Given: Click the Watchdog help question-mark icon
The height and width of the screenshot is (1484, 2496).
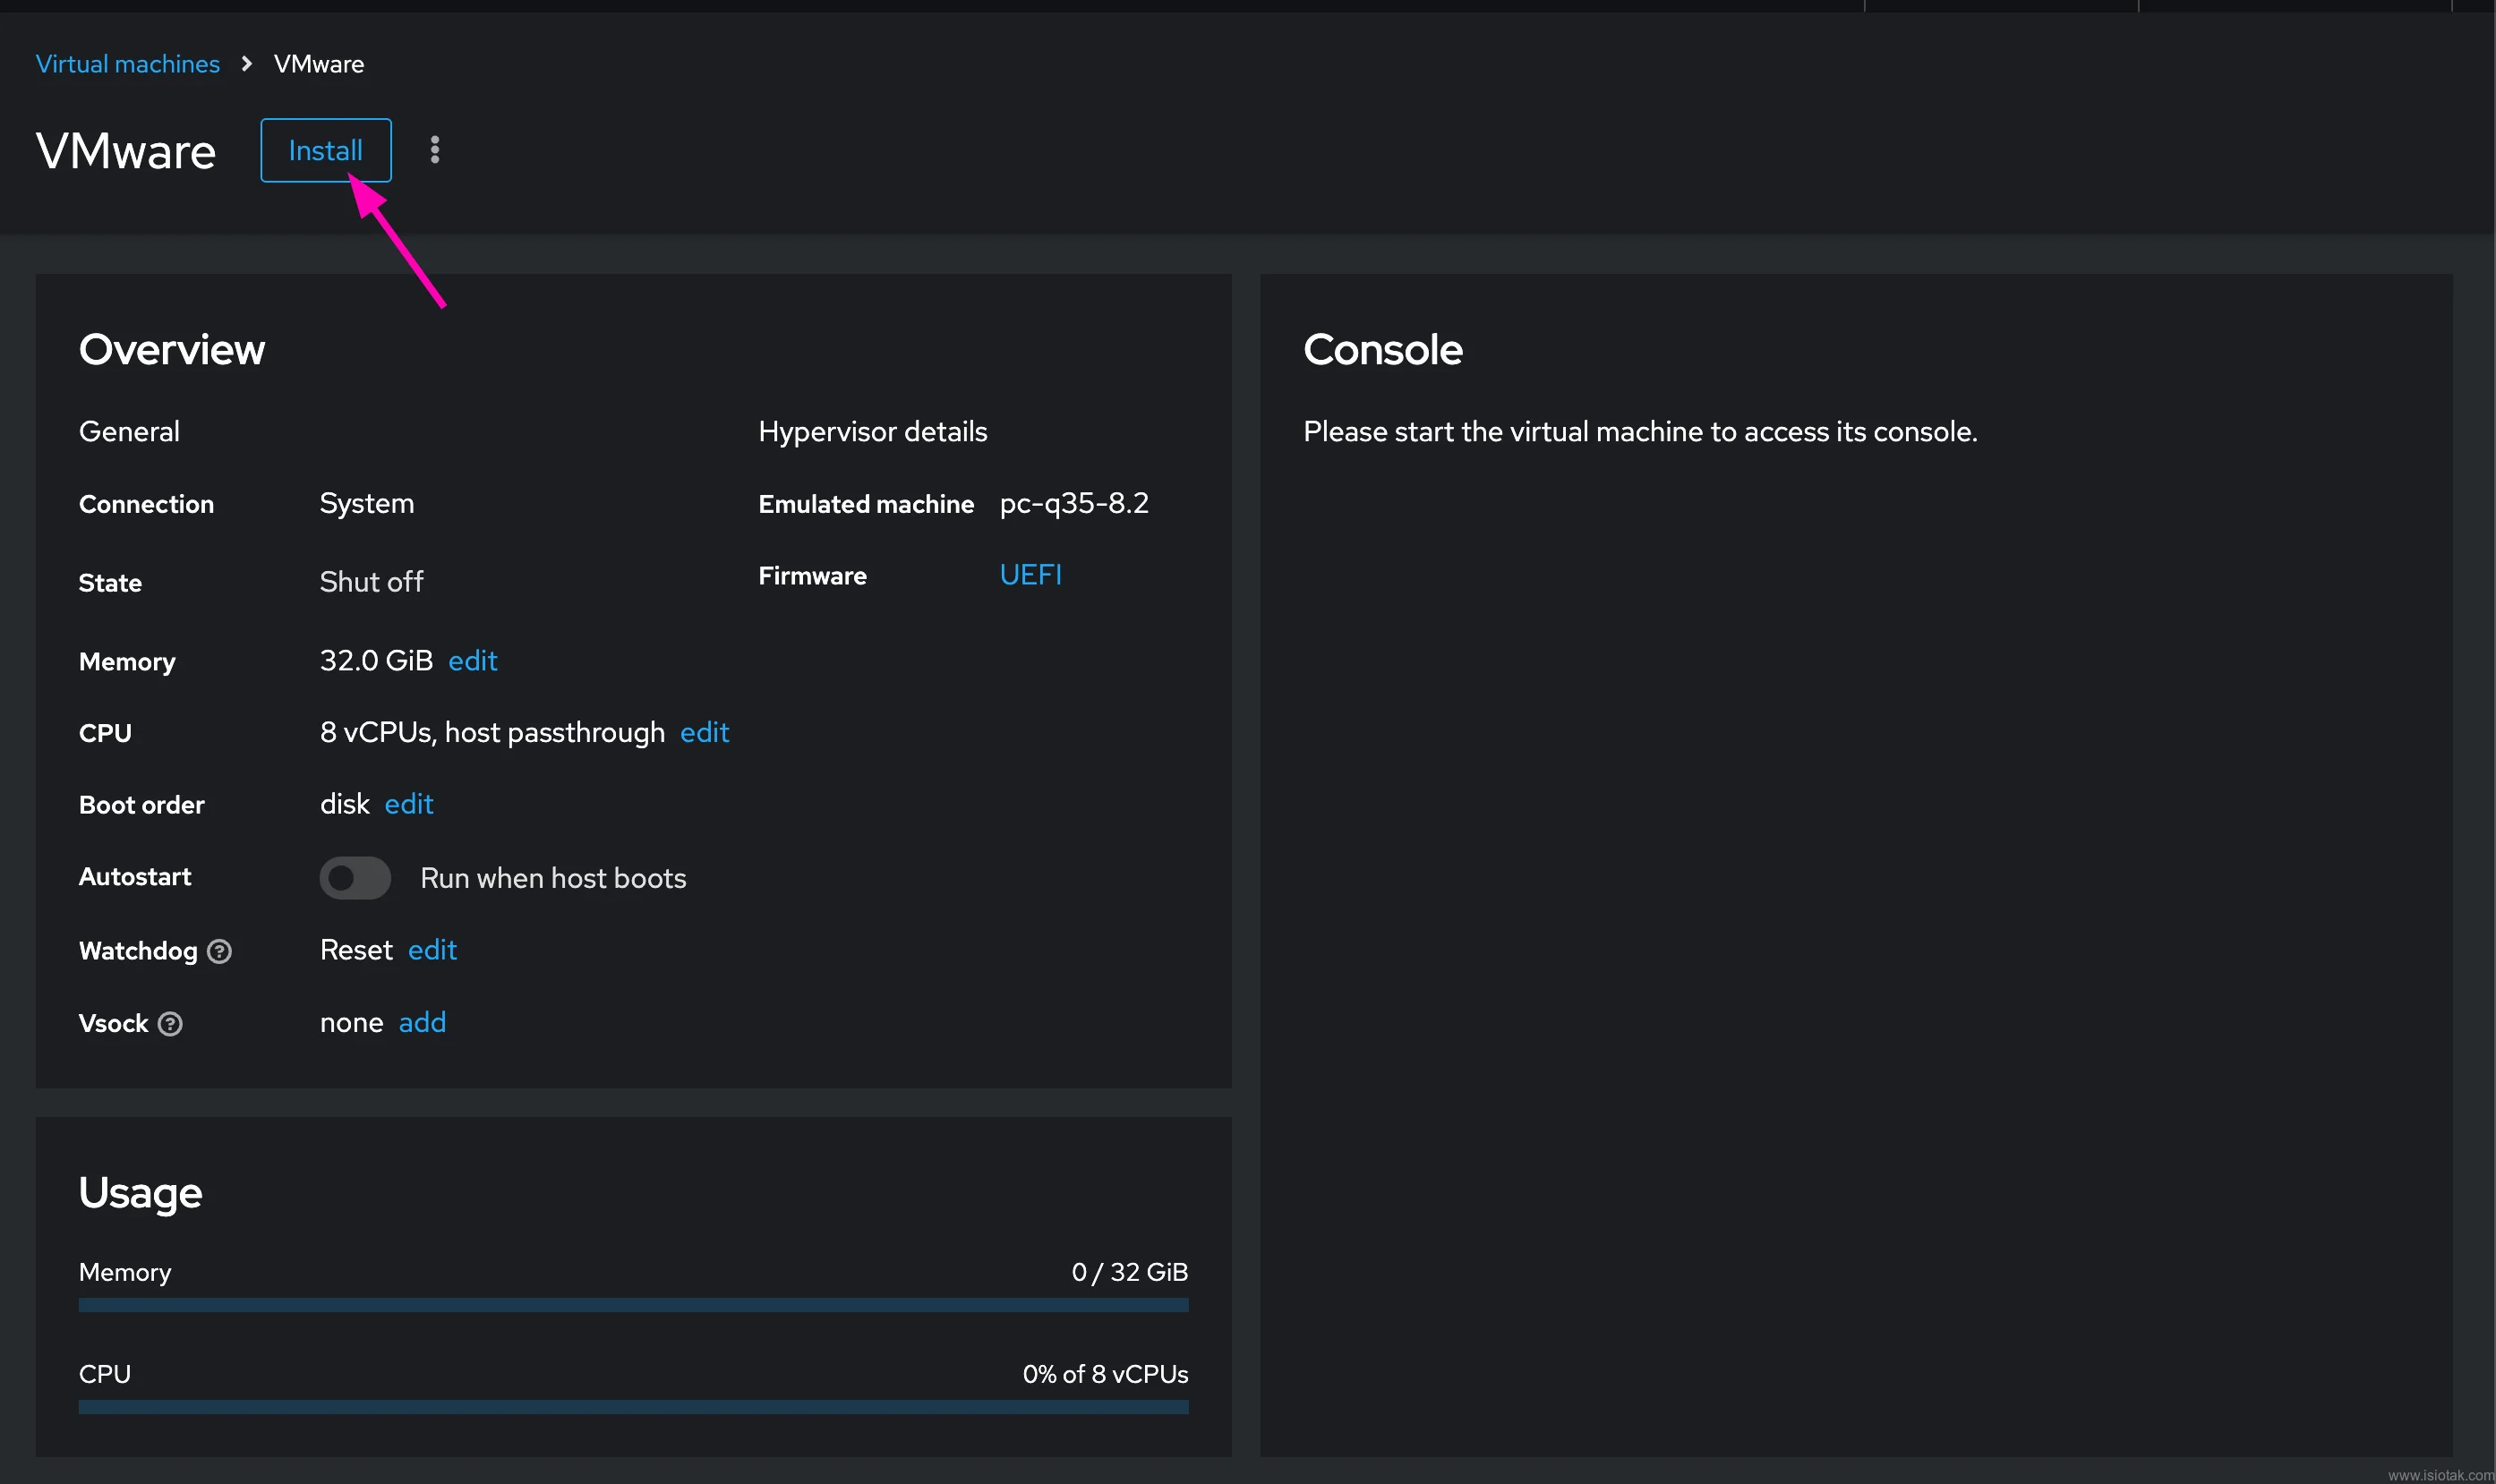Looking at the screenshot, I should click(x=219, y=951).
